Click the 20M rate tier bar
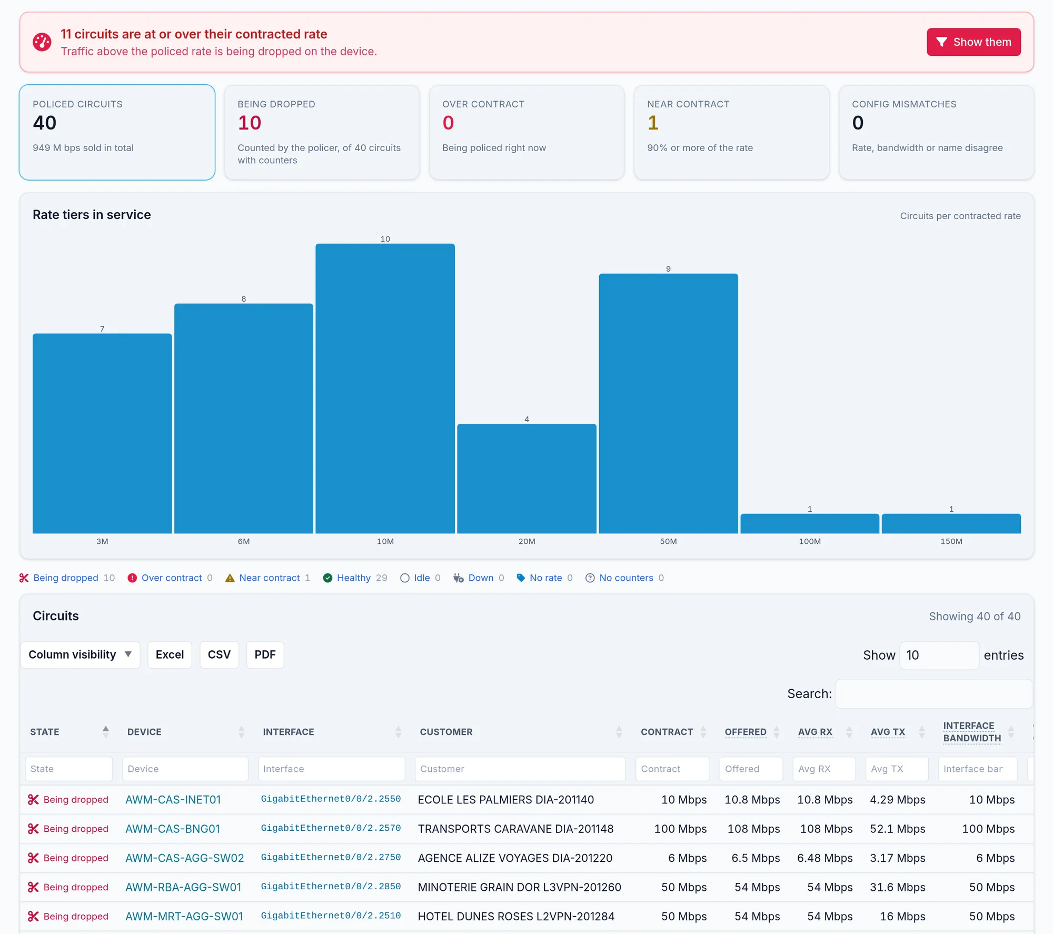Image resolution: width=1053 pixels, height=934 pixels. 526,479
